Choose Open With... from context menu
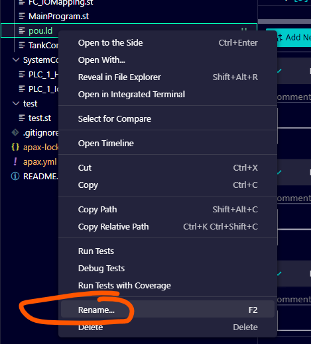The image size is (311, 344). 168,60
